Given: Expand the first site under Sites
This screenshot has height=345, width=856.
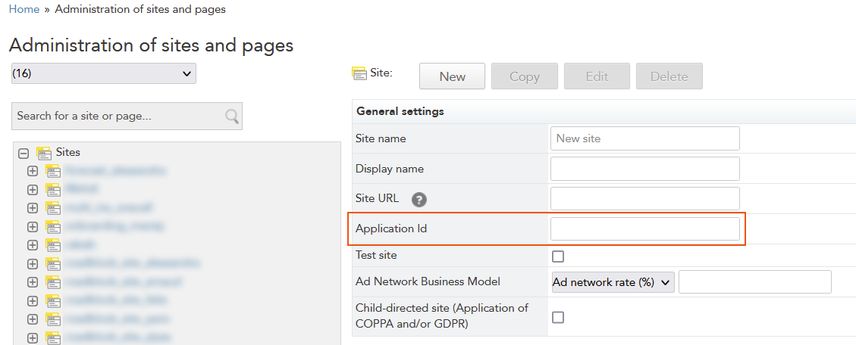Looking at the screenshot, I should pos(33,171).
